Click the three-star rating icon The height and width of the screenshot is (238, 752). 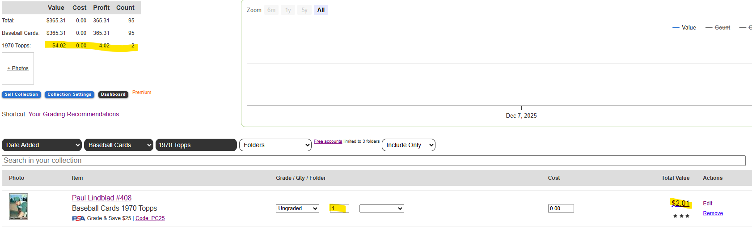pos(681,216)
